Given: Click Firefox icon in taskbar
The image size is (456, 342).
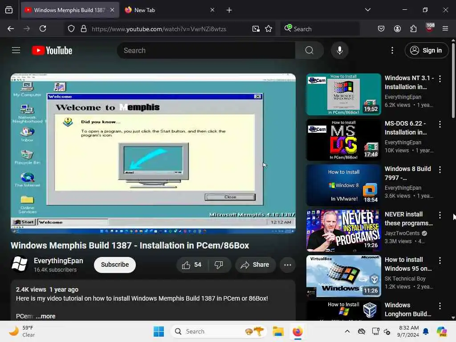Looking at the screenshot, I should [297, 331].
